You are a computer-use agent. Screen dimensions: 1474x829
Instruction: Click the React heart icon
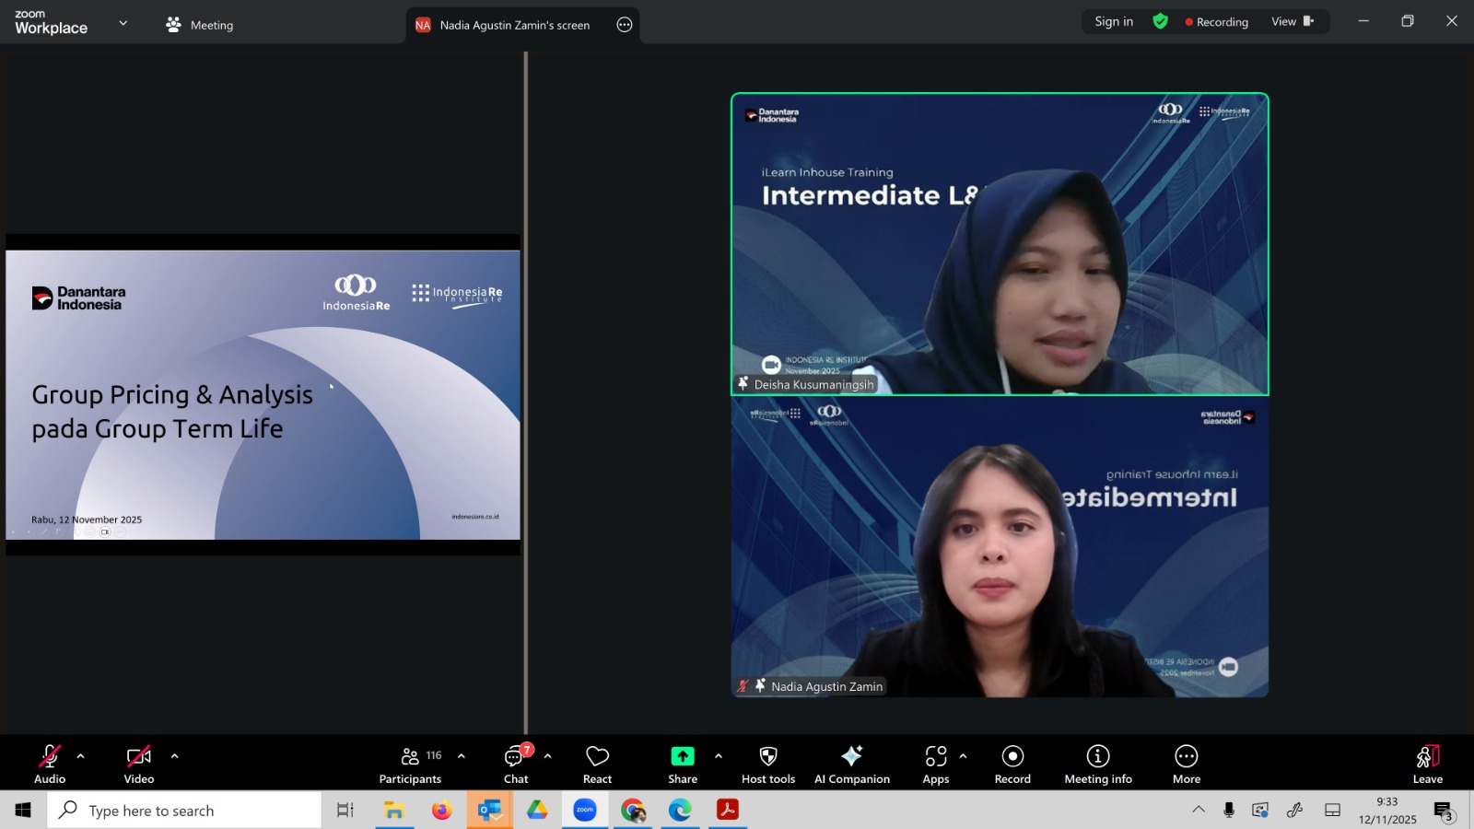click(x=597, y=765)
